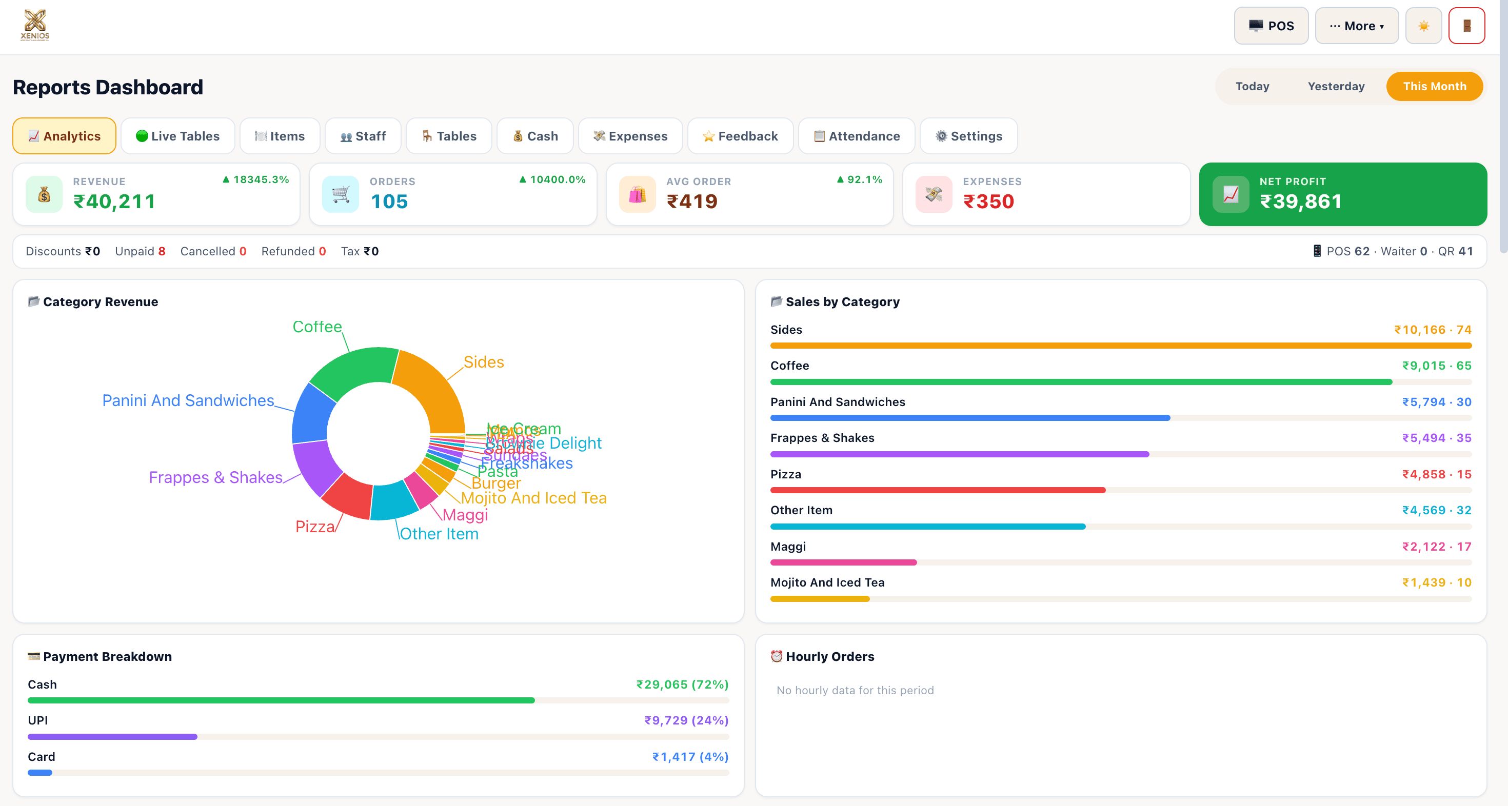Select the Yesterday date range
1508x806 pixels.
tap(1336, 86)
